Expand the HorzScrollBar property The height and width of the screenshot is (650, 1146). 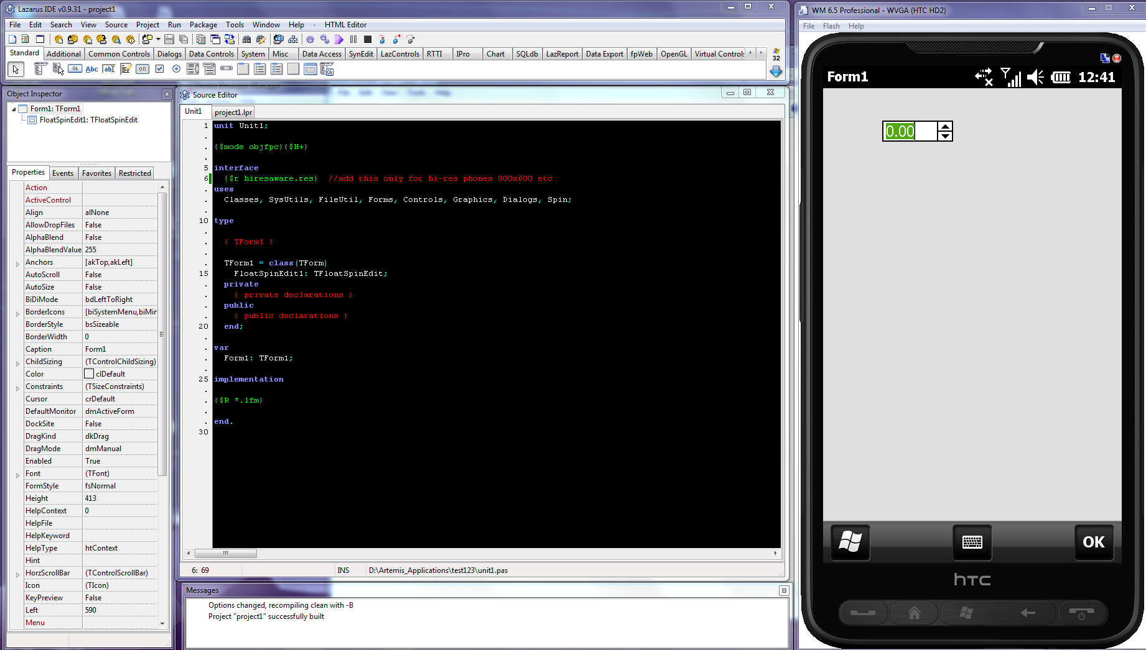tap(17, 574)
